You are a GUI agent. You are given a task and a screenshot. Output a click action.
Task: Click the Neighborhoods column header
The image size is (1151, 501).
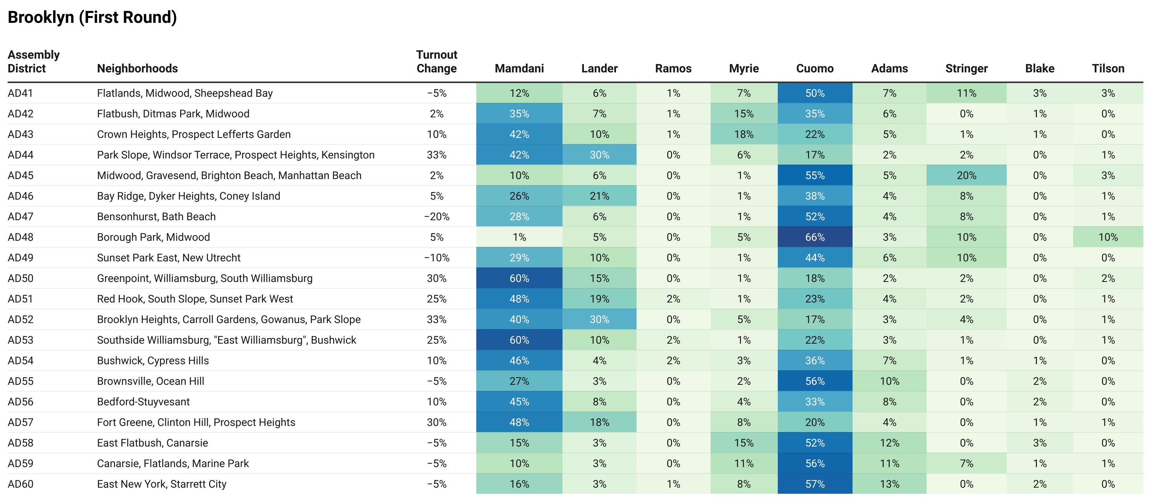click(137, 68)
